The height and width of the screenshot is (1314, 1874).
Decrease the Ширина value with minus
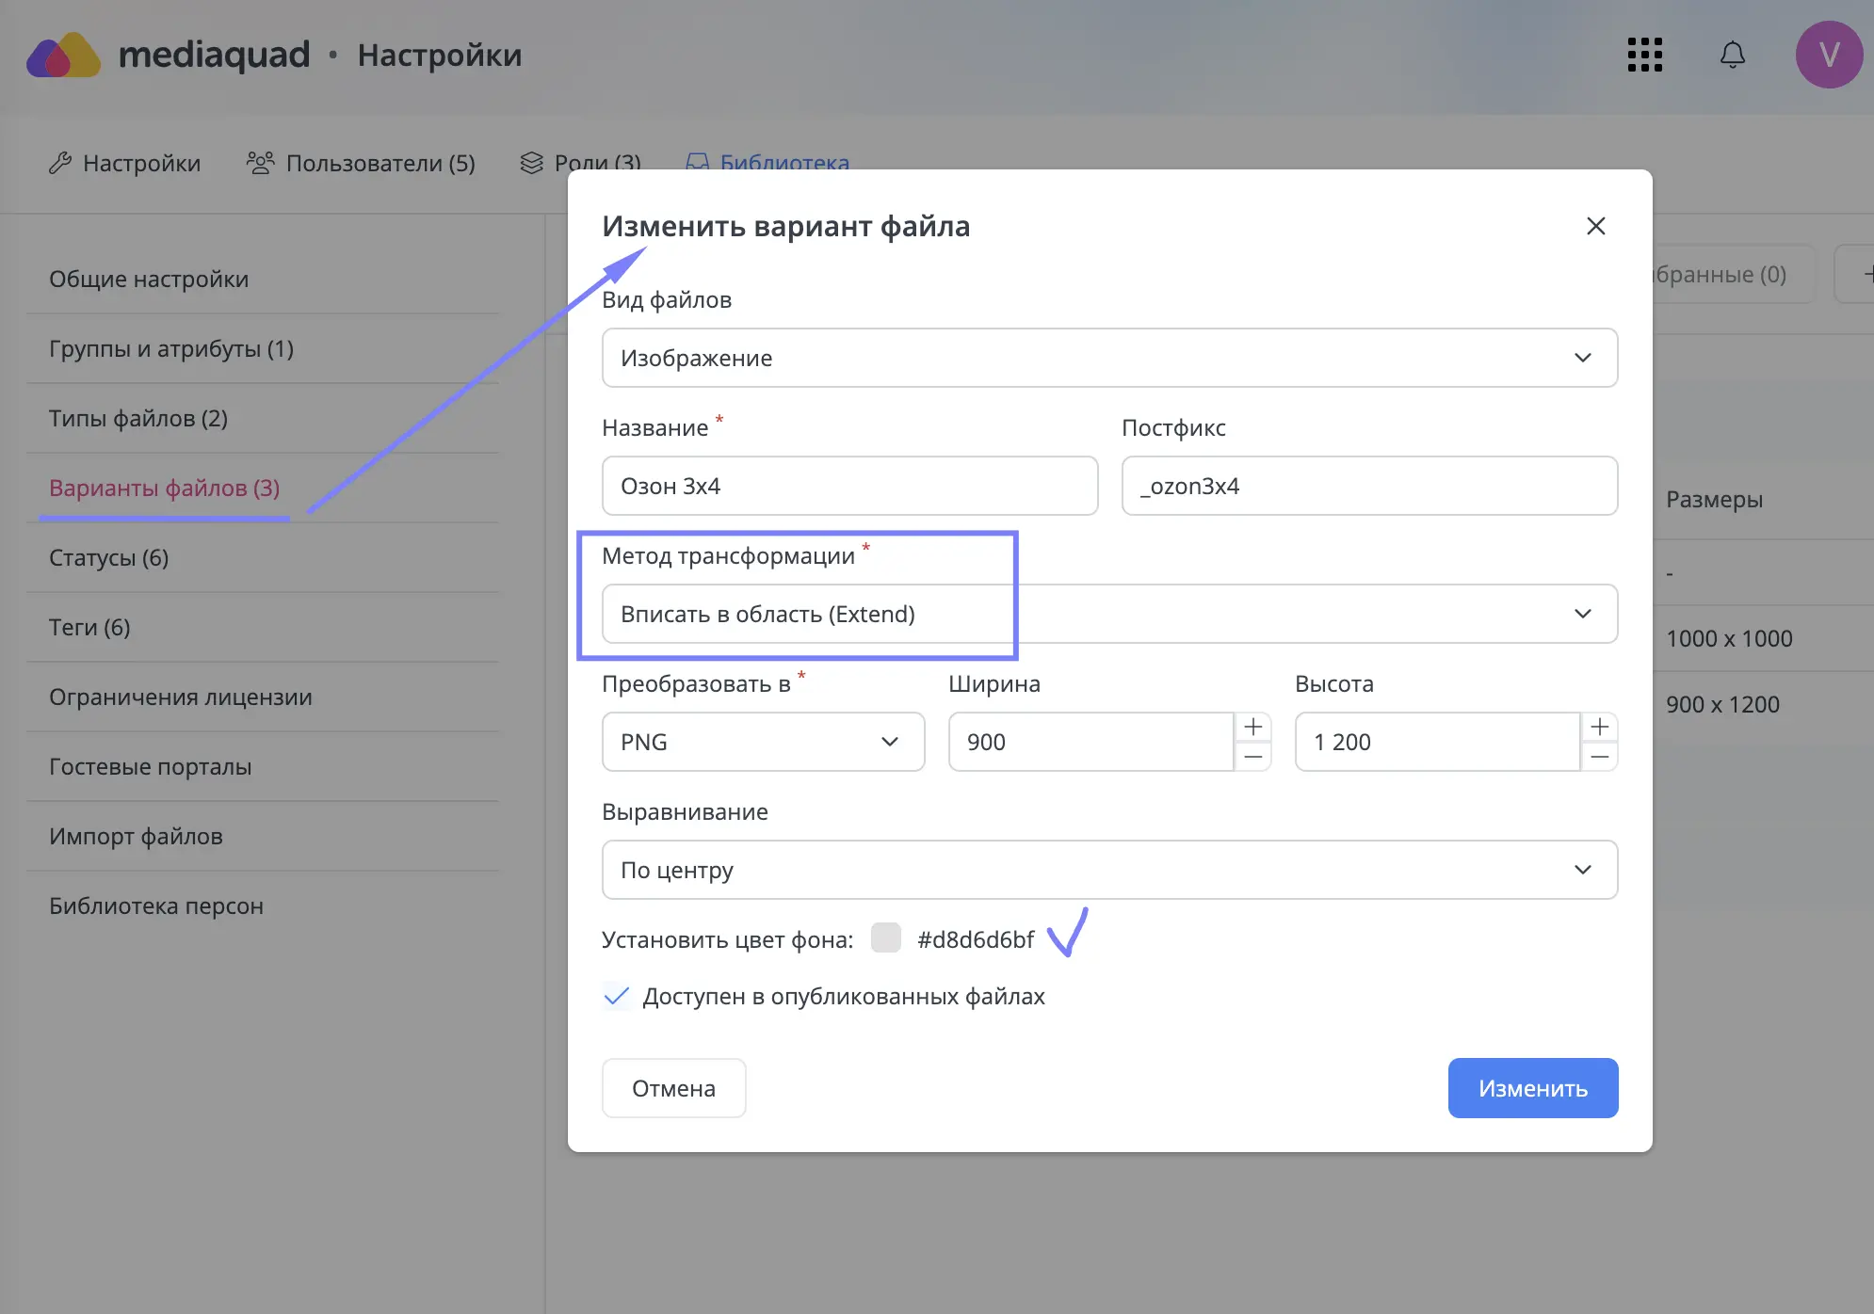click(x=1252, y=757)
